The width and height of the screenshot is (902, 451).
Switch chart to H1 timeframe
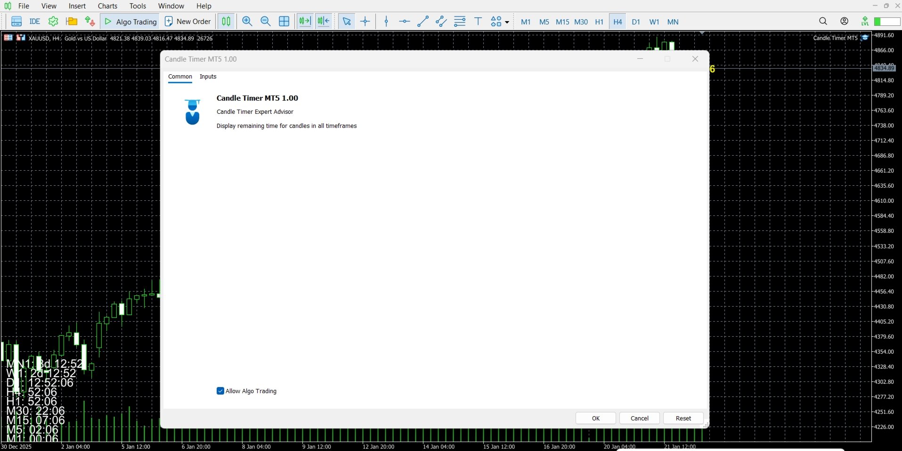[599, 22]
